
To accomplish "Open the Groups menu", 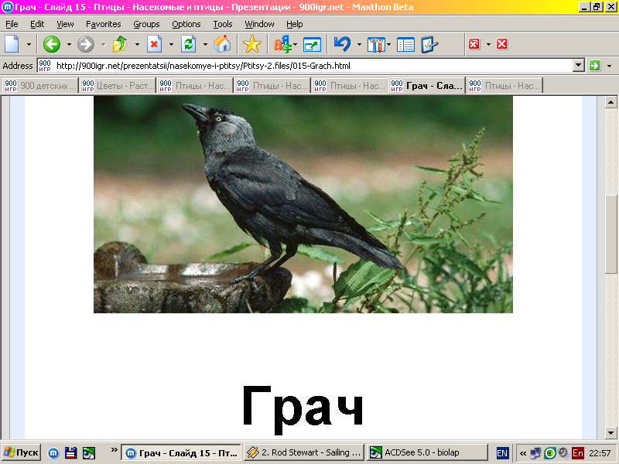I will pos(146,24).
